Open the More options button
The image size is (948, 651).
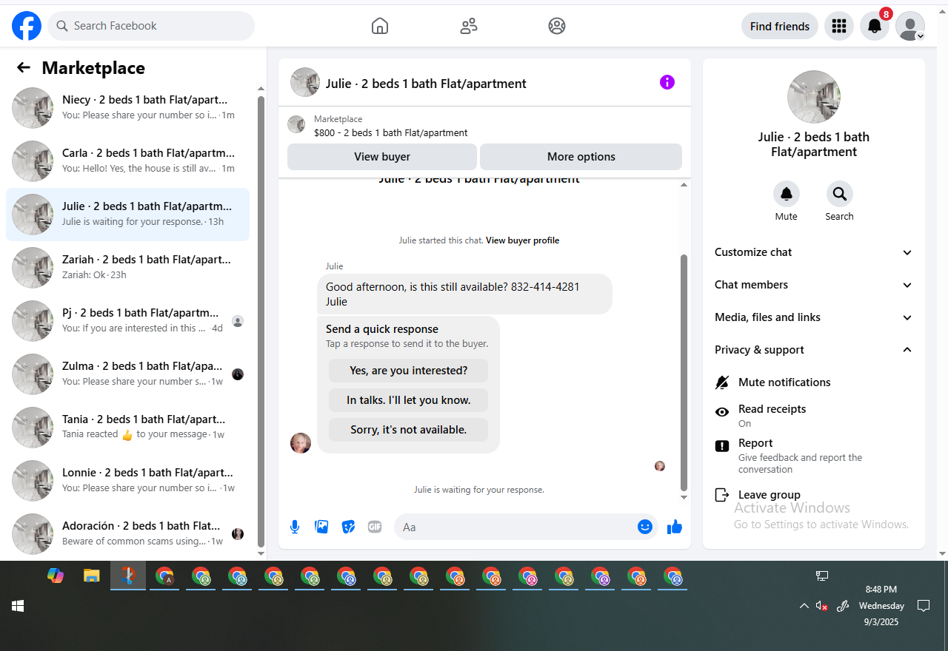[581, 157]
